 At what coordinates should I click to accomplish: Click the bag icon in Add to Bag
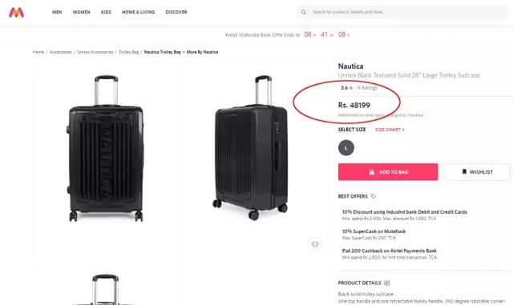pyautogui.click(x=372, y=172)
